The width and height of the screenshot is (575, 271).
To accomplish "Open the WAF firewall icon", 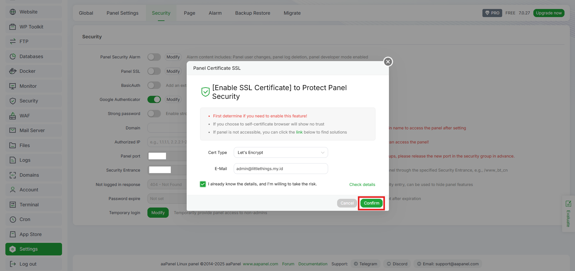I will 13,116.
